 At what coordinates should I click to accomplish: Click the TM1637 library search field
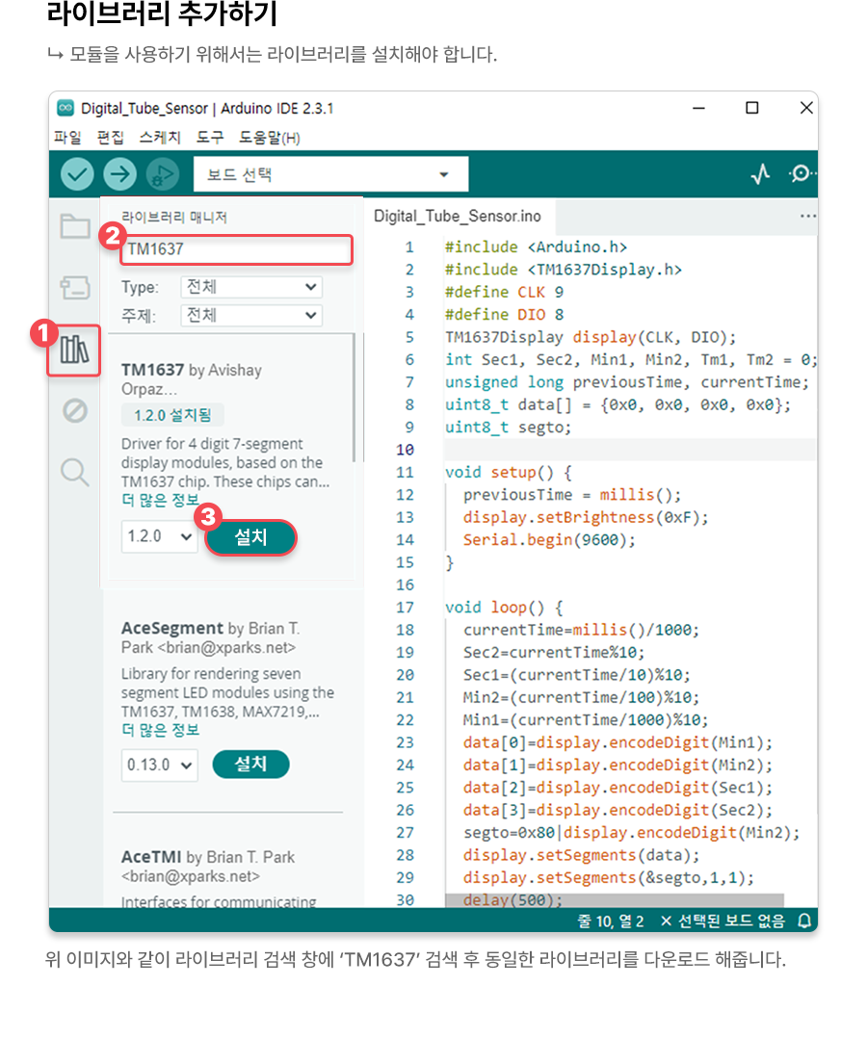point(236,249)
